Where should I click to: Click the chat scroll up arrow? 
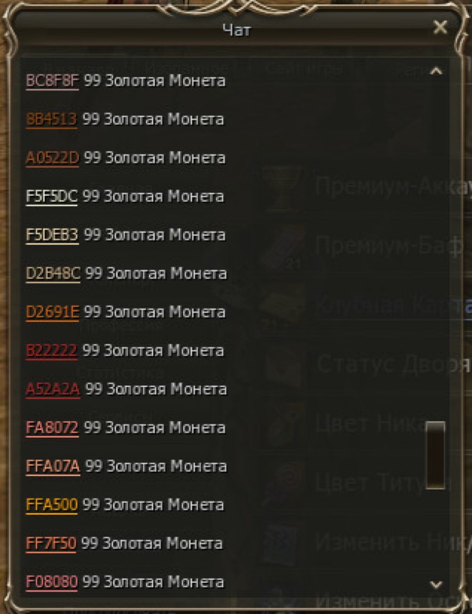pos(436,71)
